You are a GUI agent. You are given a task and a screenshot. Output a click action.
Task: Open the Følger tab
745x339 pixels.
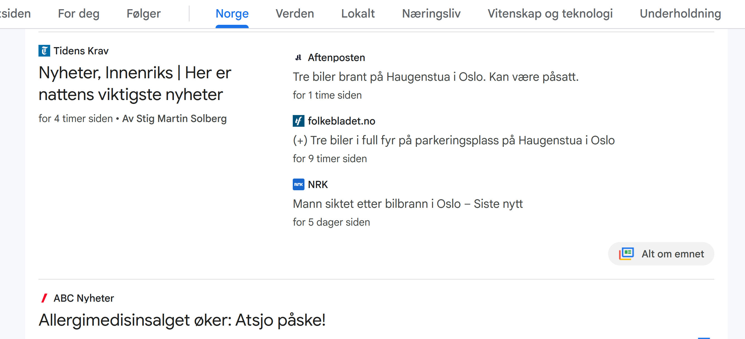tap(143, 14)
